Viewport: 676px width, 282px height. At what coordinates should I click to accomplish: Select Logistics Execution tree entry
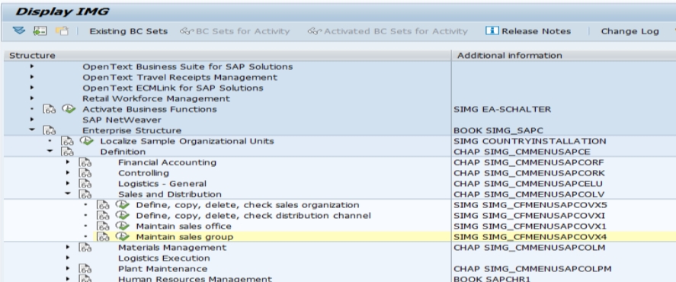coord(164,258)
